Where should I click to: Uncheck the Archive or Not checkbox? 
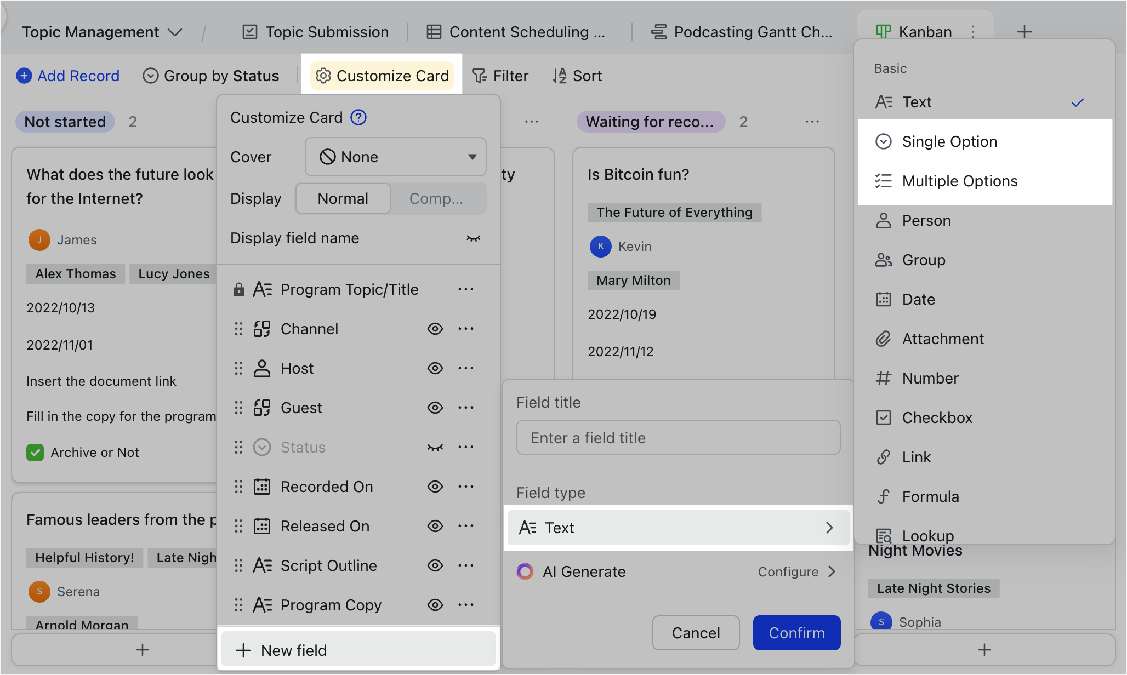click(35, 452)
